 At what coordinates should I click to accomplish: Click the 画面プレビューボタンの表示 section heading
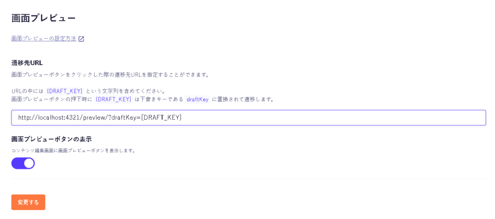click(51, 139)
